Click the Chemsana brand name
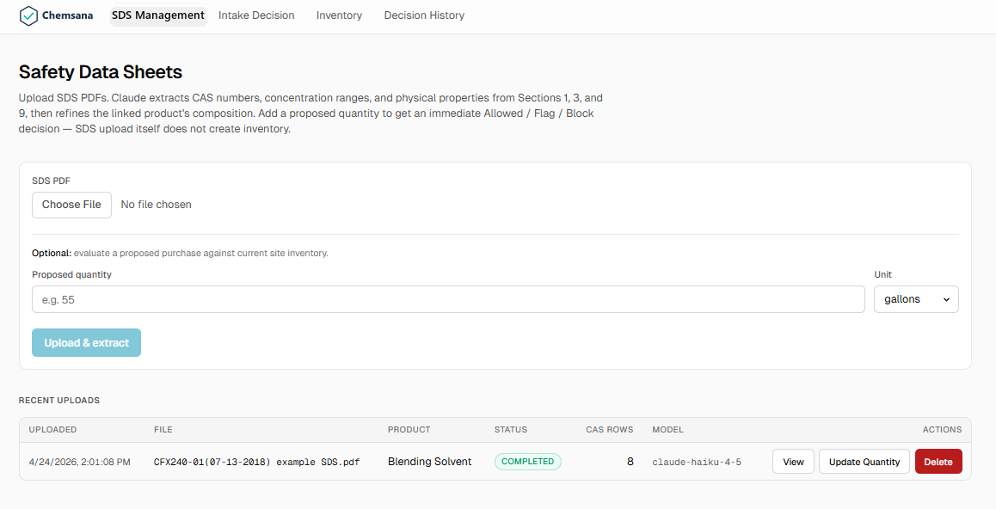The width and height of the screenshot is (996, 509). point(67,15)
